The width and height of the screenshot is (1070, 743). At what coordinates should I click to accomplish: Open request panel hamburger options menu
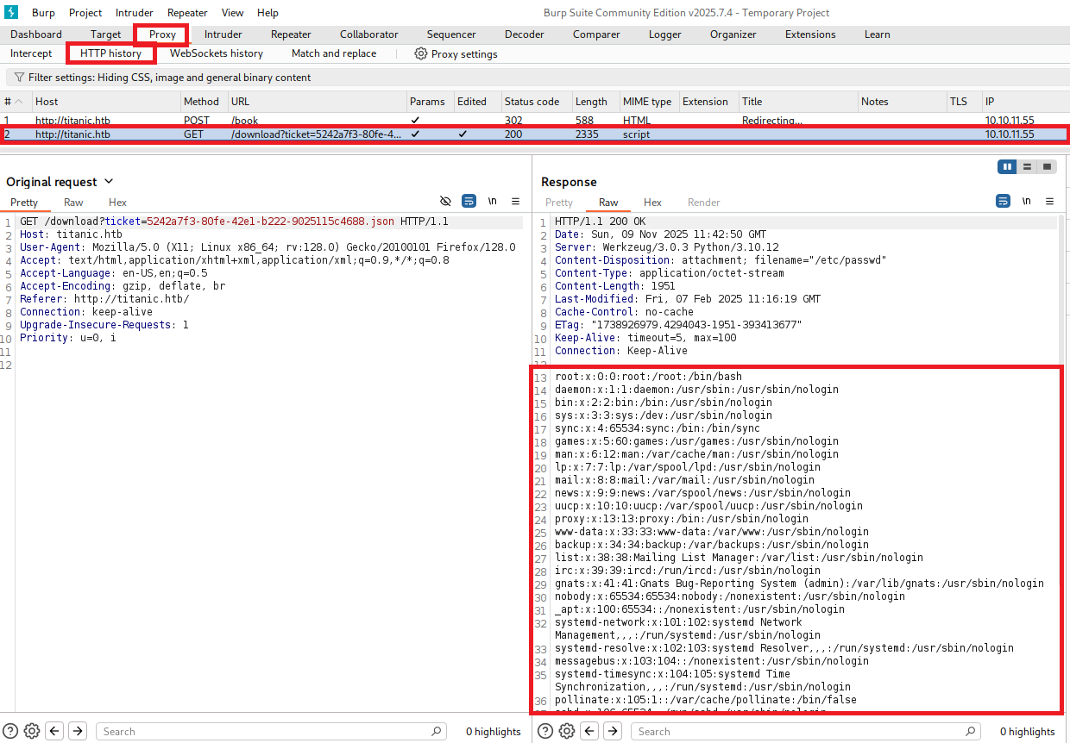coord(515,202)
